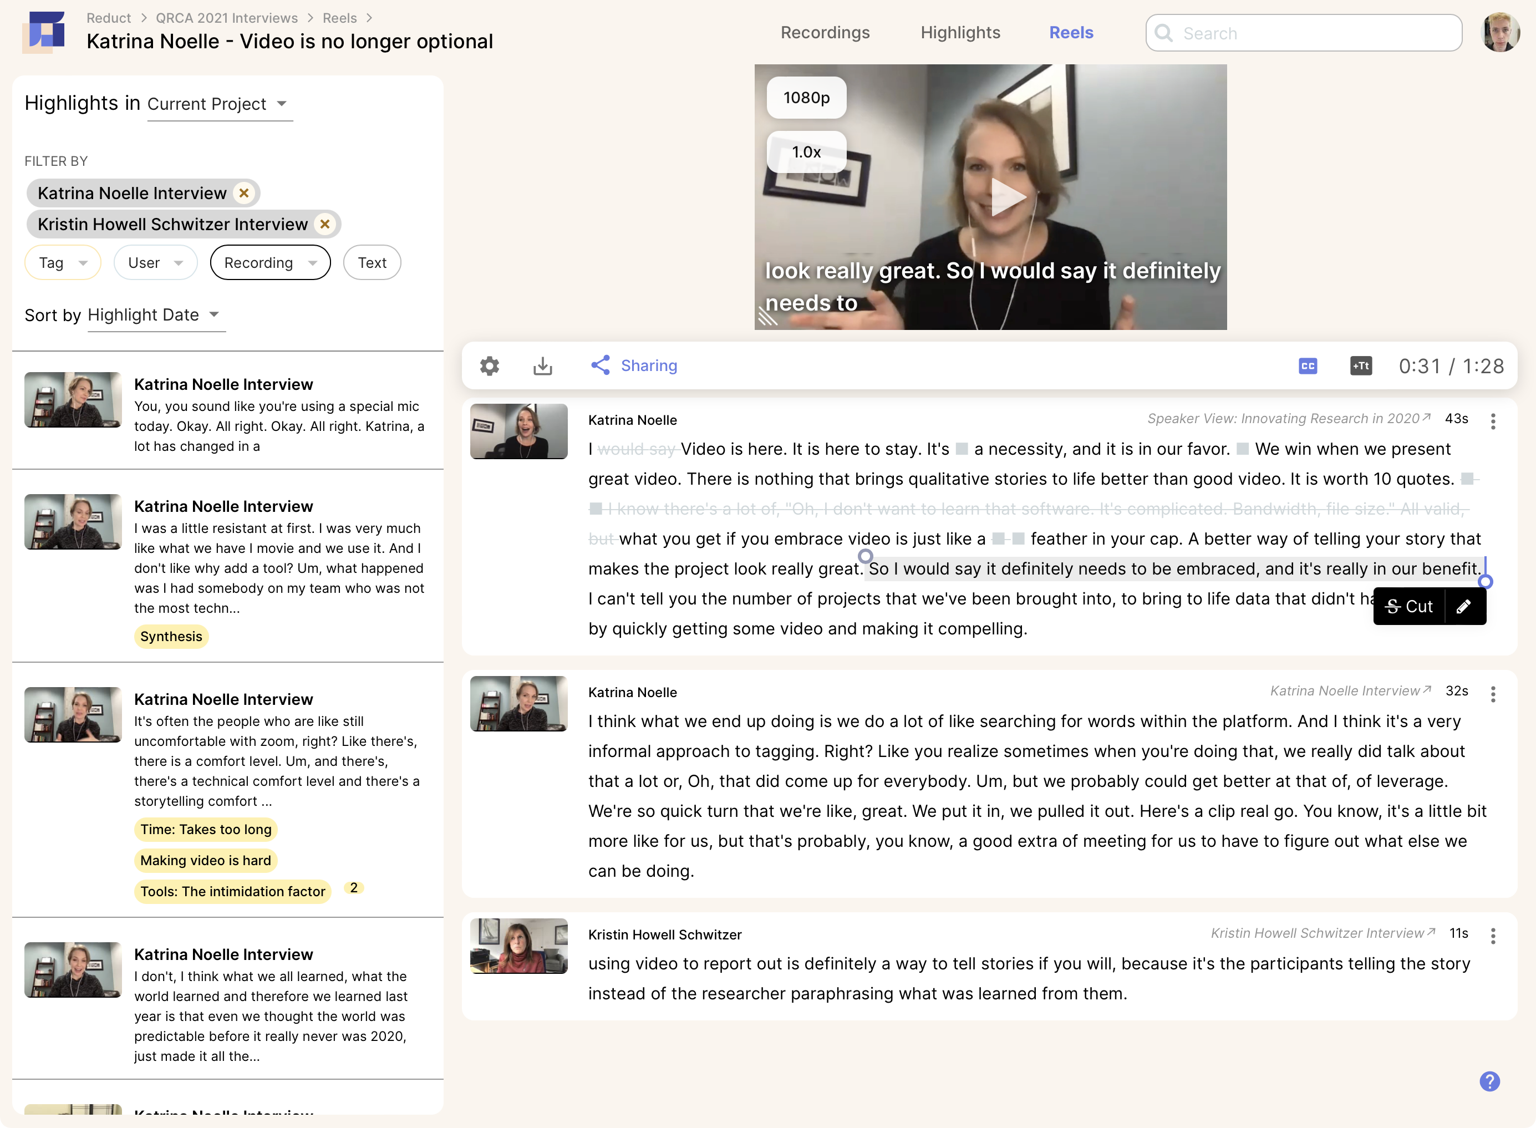Image resolution: width=1536 pixels, height=1128 pixels.
Task: Toggle closed captions CC icon
Action: coord(1308,366)
